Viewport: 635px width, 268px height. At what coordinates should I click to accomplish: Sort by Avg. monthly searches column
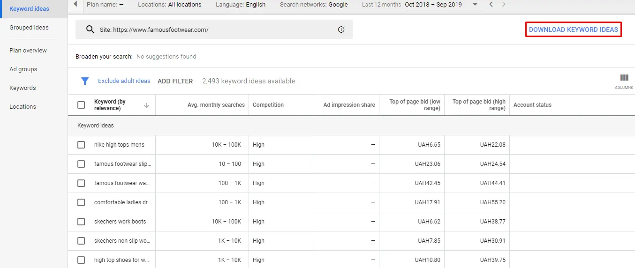point(216,105)
